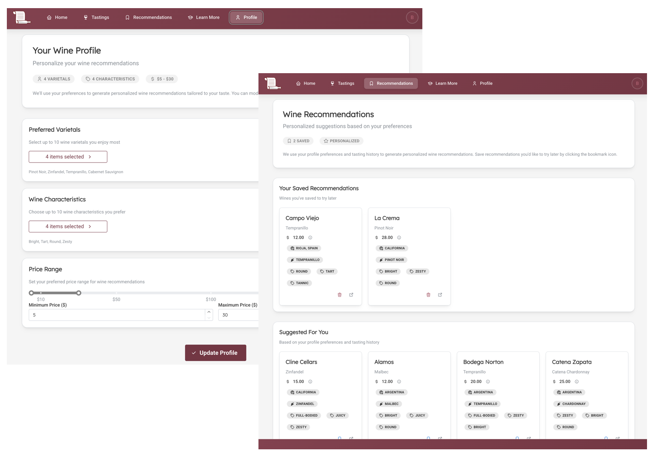Screen dimensions: 656x463
Task: Click the Maximum Price input field
Action: click(x=238, y=315)
